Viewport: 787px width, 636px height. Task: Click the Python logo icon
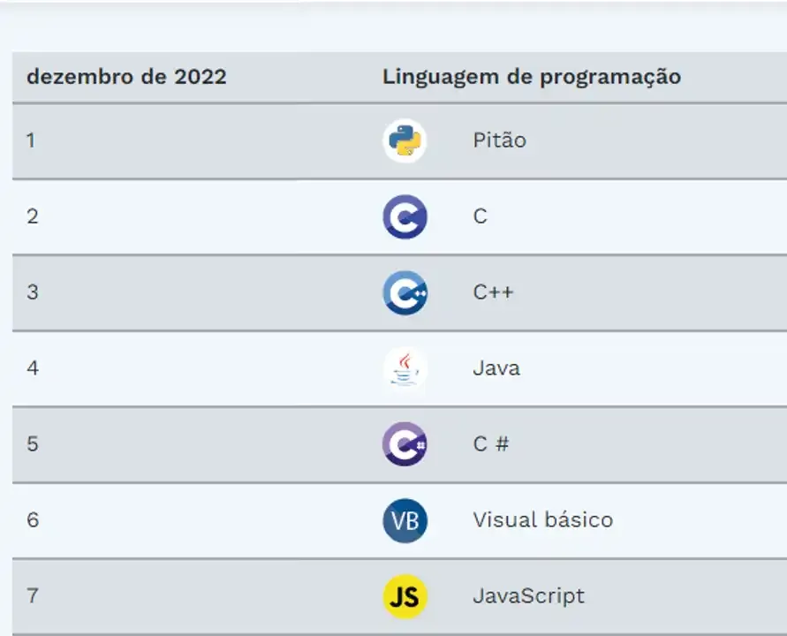pos(405,140)
